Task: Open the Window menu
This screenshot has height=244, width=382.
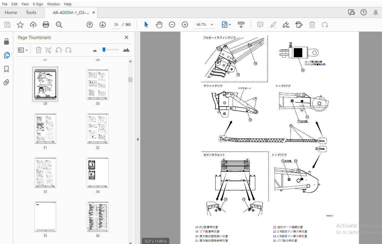Action: [x=54, y=4]
